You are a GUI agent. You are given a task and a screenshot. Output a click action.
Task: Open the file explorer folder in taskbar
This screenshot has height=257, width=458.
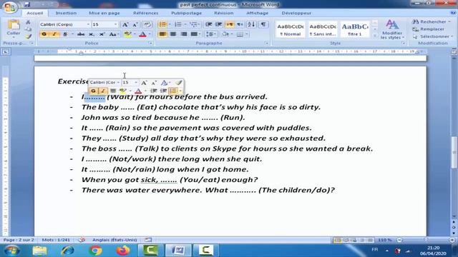[39, 251]
